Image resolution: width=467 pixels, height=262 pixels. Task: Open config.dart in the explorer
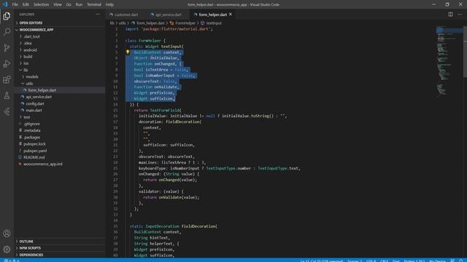(x=60, y=103)
